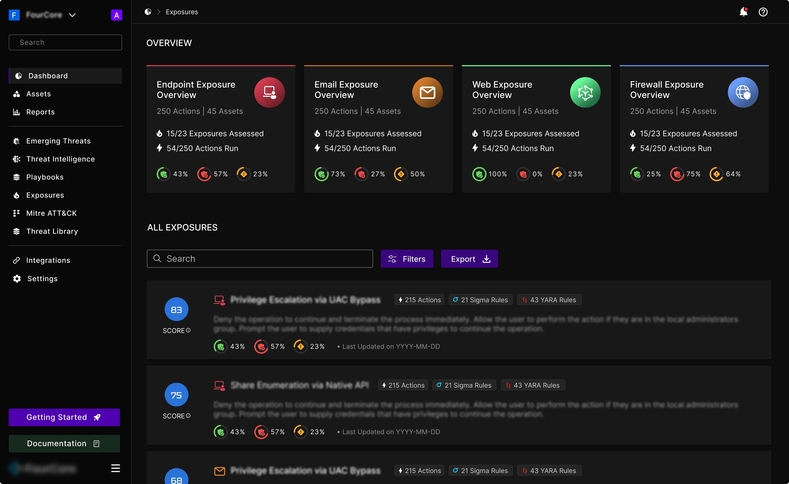Click the sidebar Search field

click(65, 42)
